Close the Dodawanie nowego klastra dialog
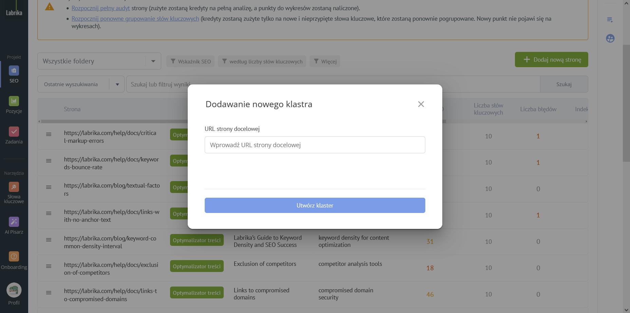Viewport: 630px width, 313px height. tap(421, 104)
